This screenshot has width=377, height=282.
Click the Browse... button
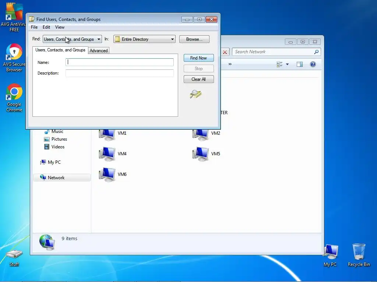click(194, 39)
